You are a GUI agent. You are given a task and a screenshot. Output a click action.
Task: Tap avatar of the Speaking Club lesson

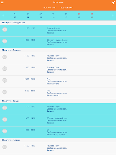coord(5,69)
